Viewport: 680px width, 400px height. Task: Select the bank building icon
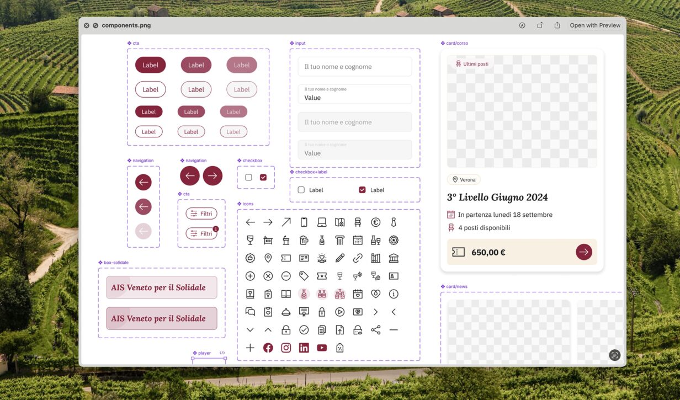tap(394, 258)
